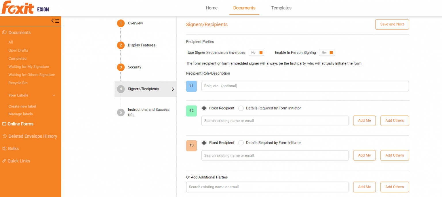Open the Documents section in the sidebar
This screenshot has height=197, width=442.
[x=20, y=32]
